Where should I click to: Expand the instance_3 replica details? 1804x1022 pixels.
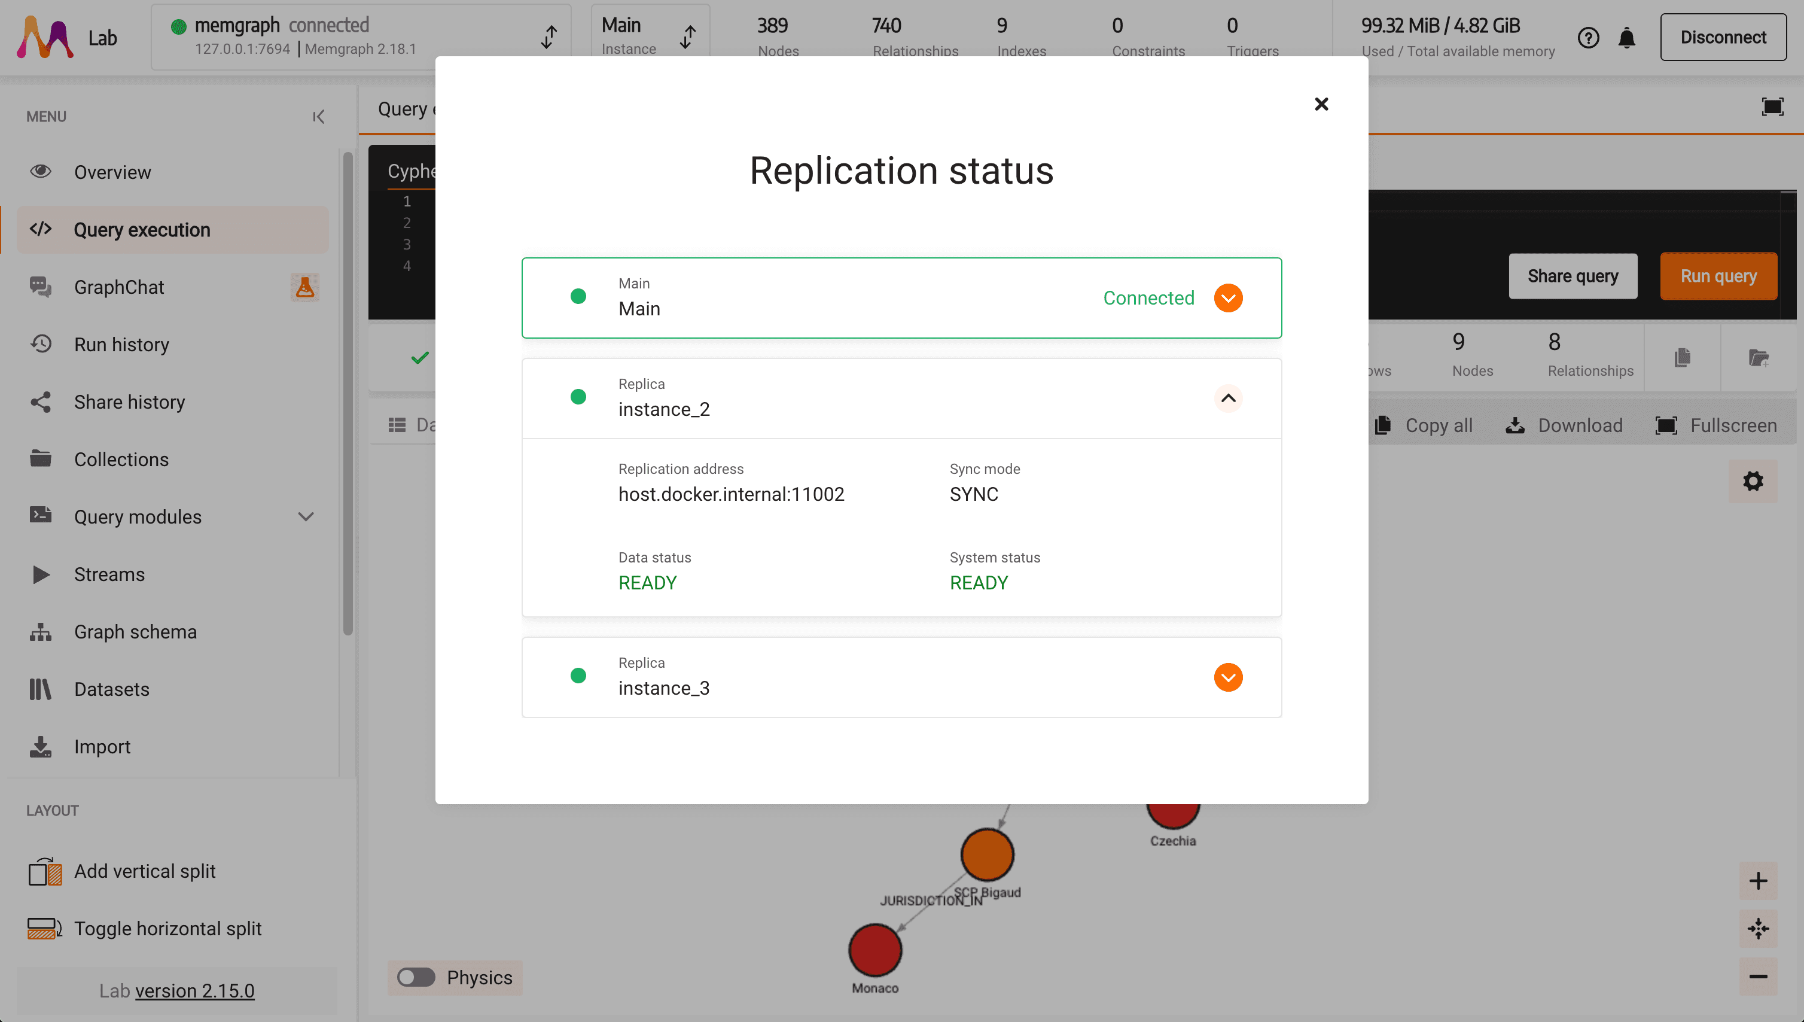pyautogui.click(x=1228, y=677)
